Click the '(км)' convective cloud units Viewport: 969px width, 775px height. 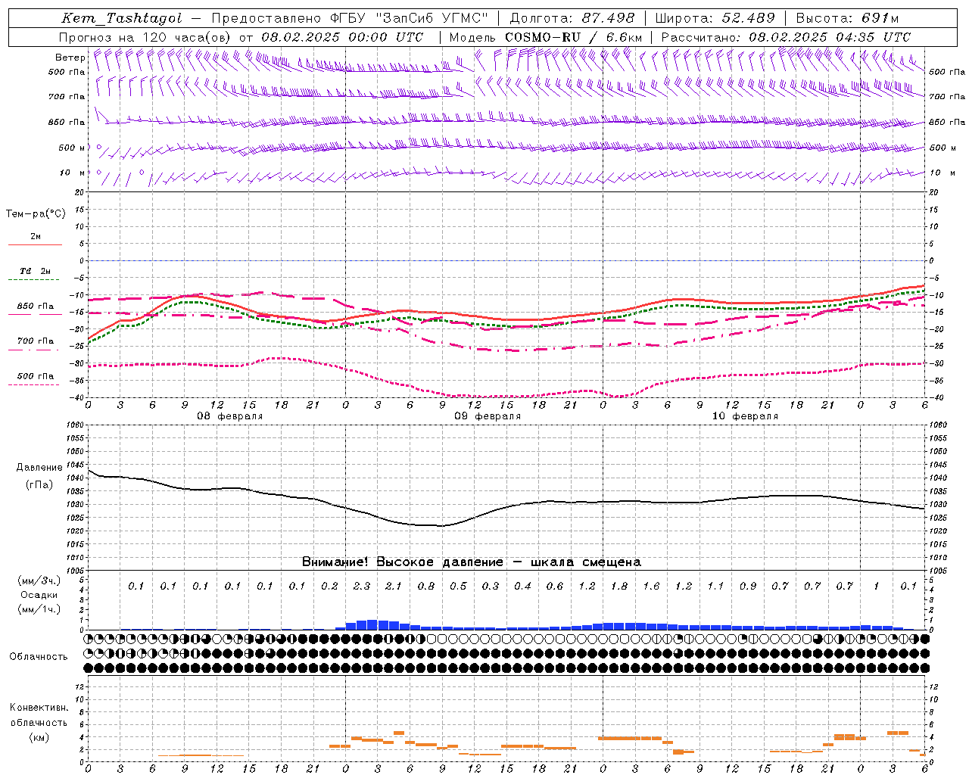(39, 737)
